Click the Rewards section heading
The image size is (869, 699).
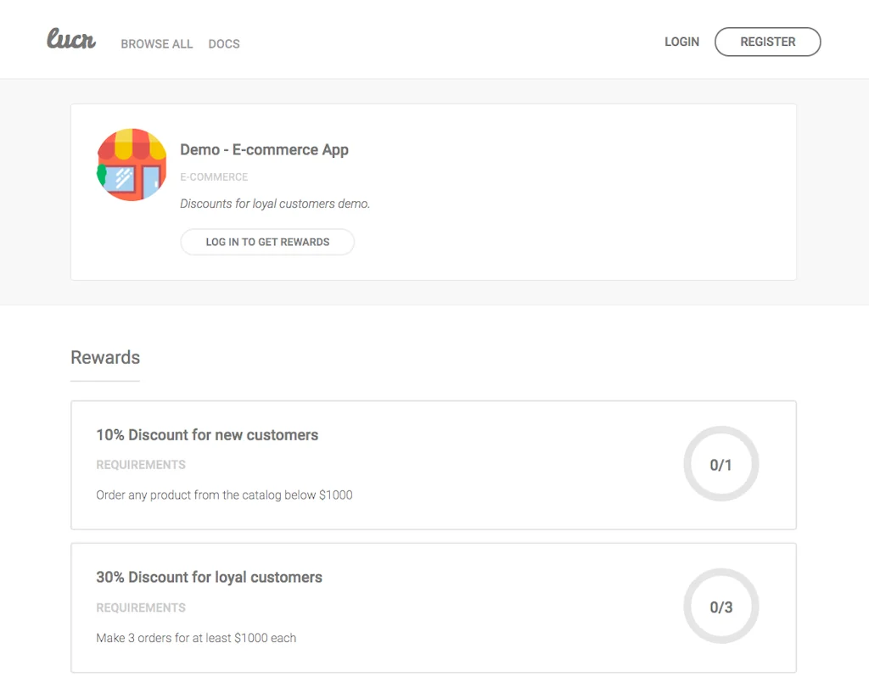(x=105, y=358)
